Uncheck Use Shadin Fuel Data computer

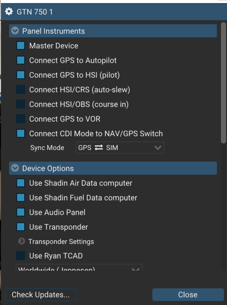[x=21, y=197]
